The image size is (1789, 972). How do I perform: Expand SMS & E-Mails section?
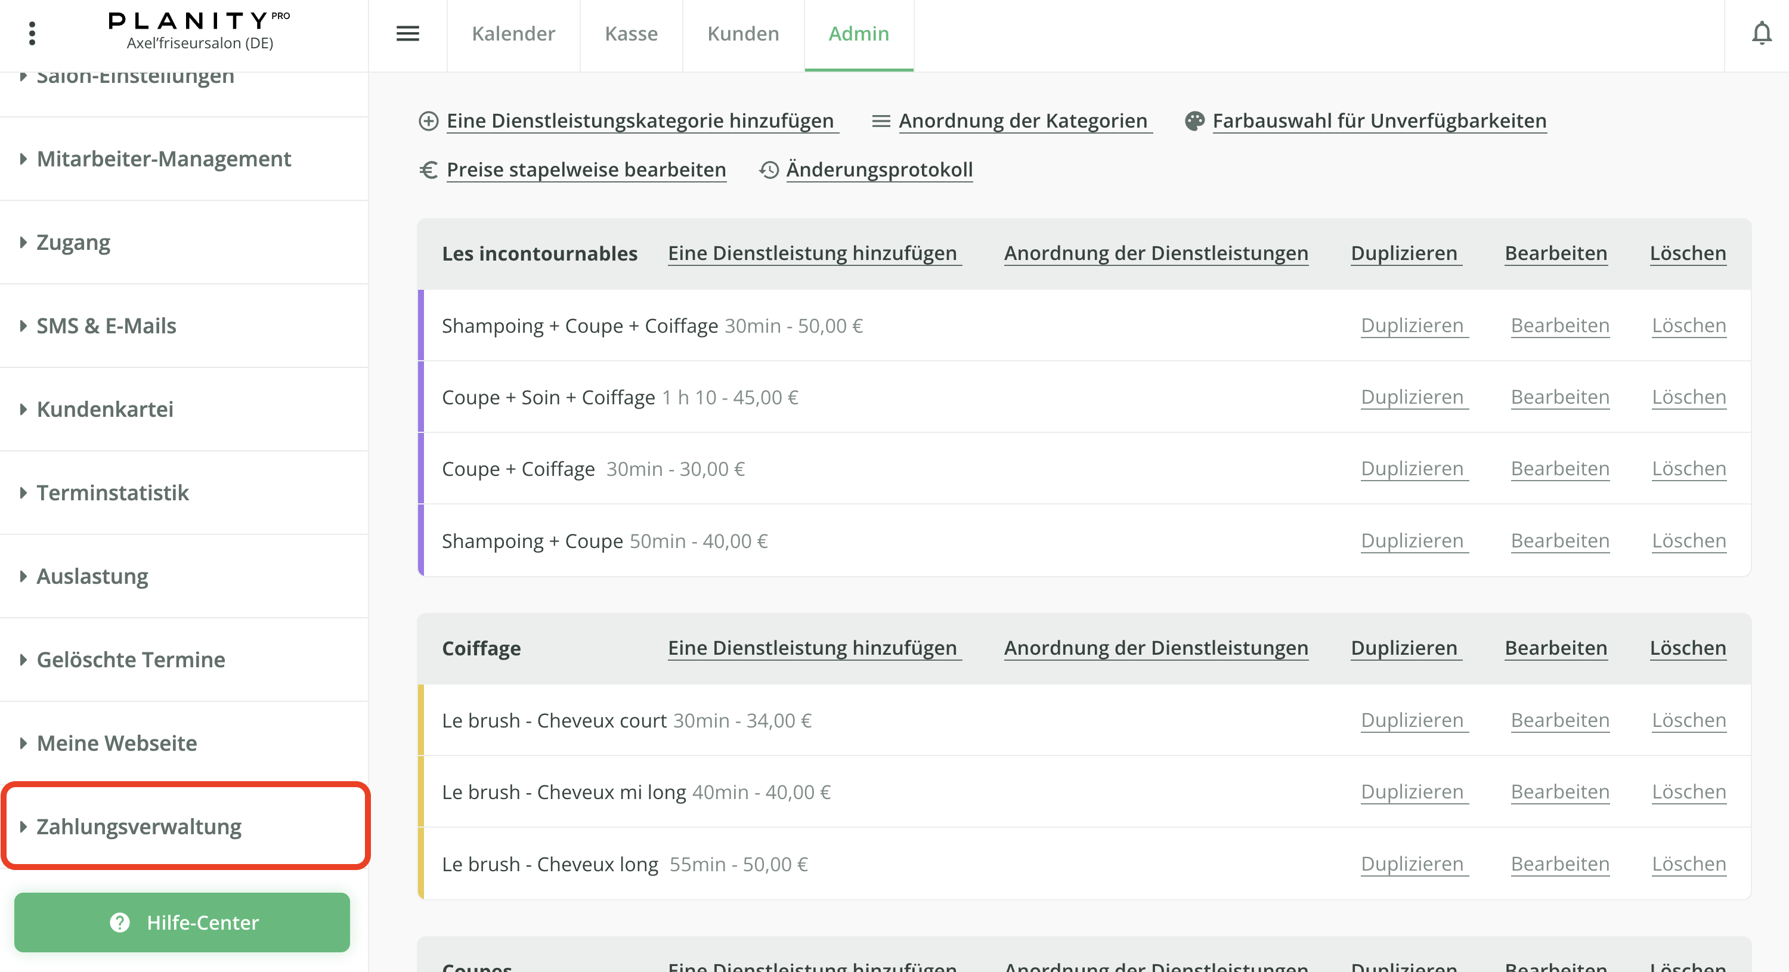coord(106,326)
